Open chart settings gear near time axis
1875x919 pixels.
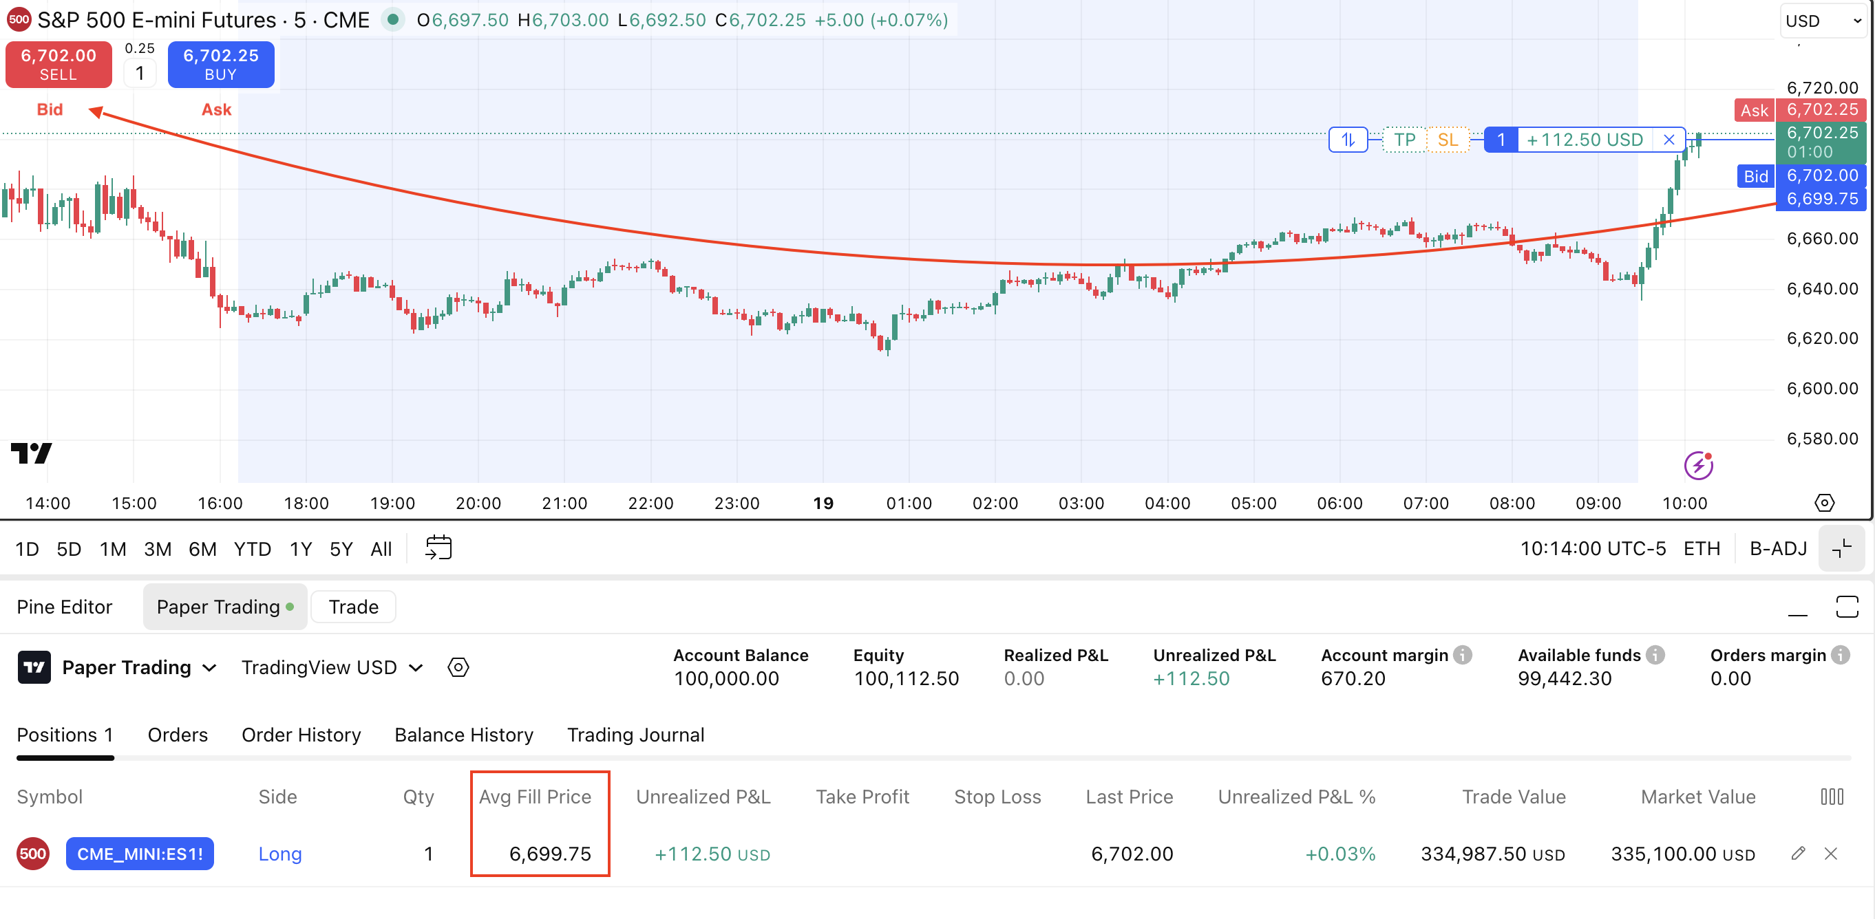[1824, 503]
